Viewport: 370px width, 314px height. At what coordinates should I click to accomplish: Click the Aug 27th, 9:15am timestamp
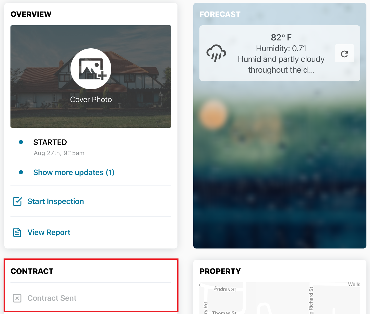[59, 153]
